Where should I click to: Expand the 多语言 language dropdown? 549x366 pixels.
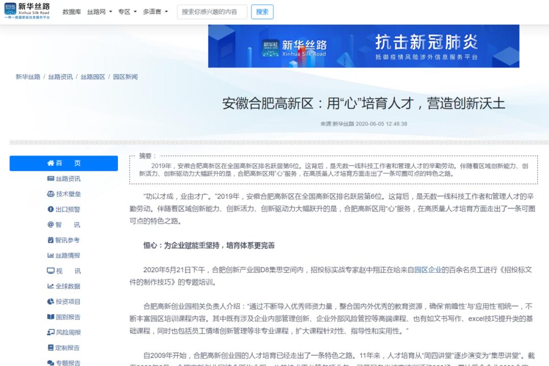pyautogui.click(x=155, y=12)
